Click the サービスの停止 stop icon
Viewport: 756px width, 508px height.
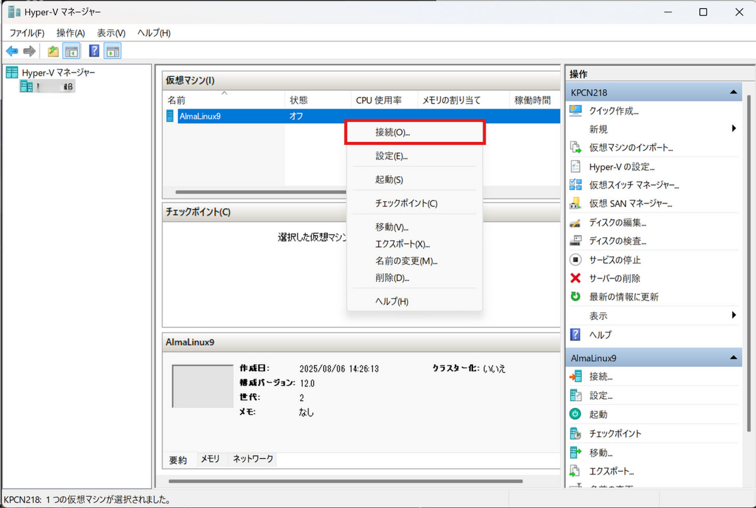click(x=575, y=260)
